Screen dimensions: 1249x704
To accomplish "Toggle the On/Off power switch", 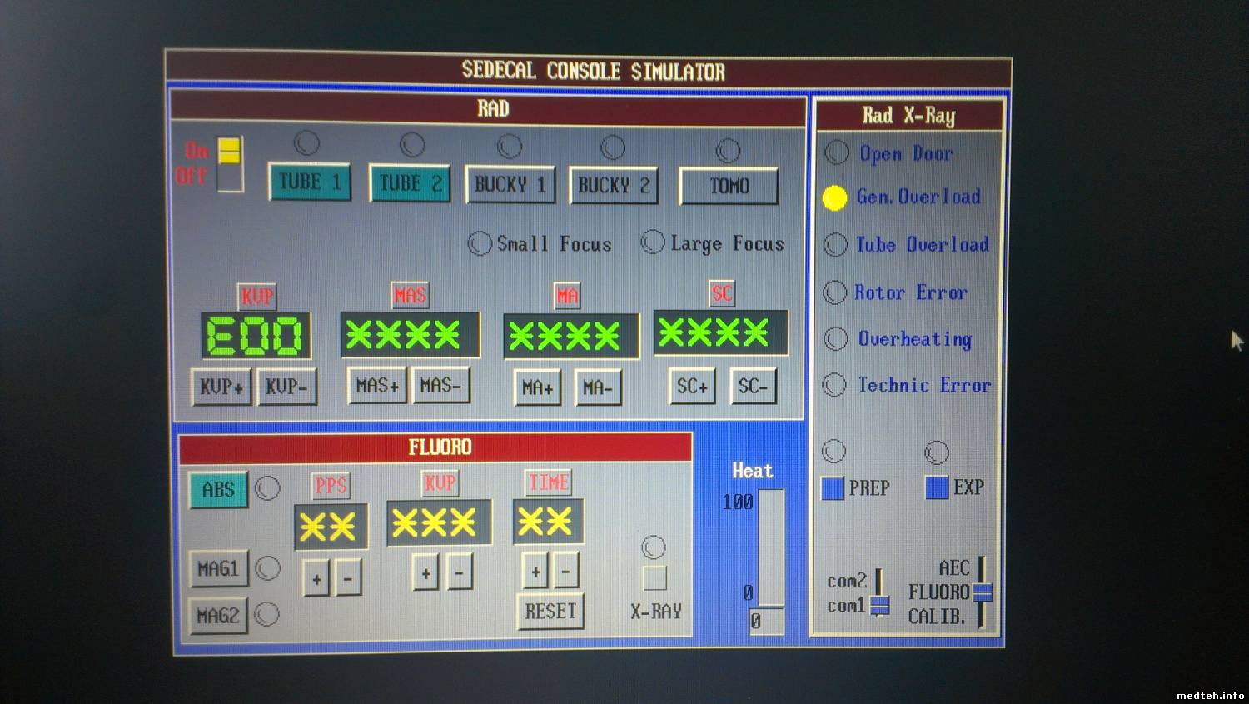I will click(230, 164).
